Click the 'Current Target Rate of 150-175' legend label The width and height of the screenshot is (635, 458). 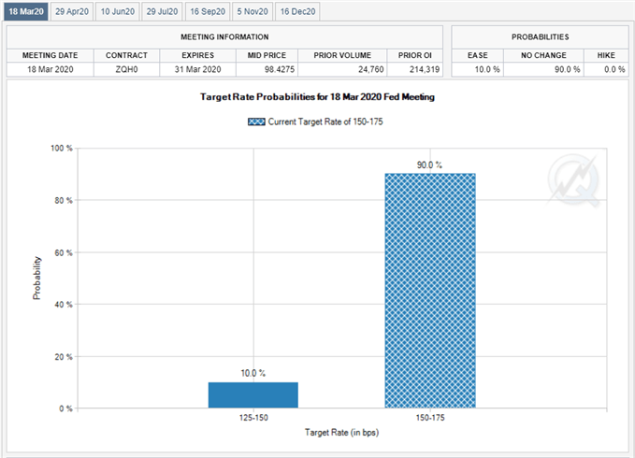[325, 122]
